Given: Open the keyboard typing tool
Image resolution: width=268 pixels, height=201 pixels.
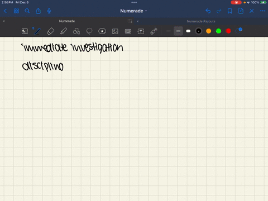Looking at the screenshot, I should (128, 31).
